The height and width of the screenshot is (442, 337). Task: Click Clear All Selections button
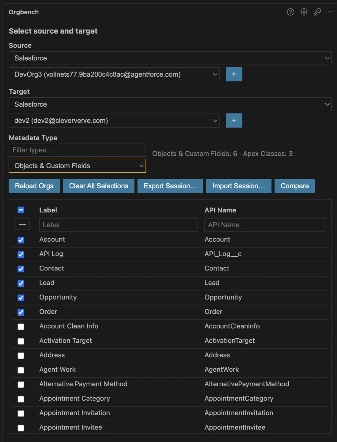(99, 186)
